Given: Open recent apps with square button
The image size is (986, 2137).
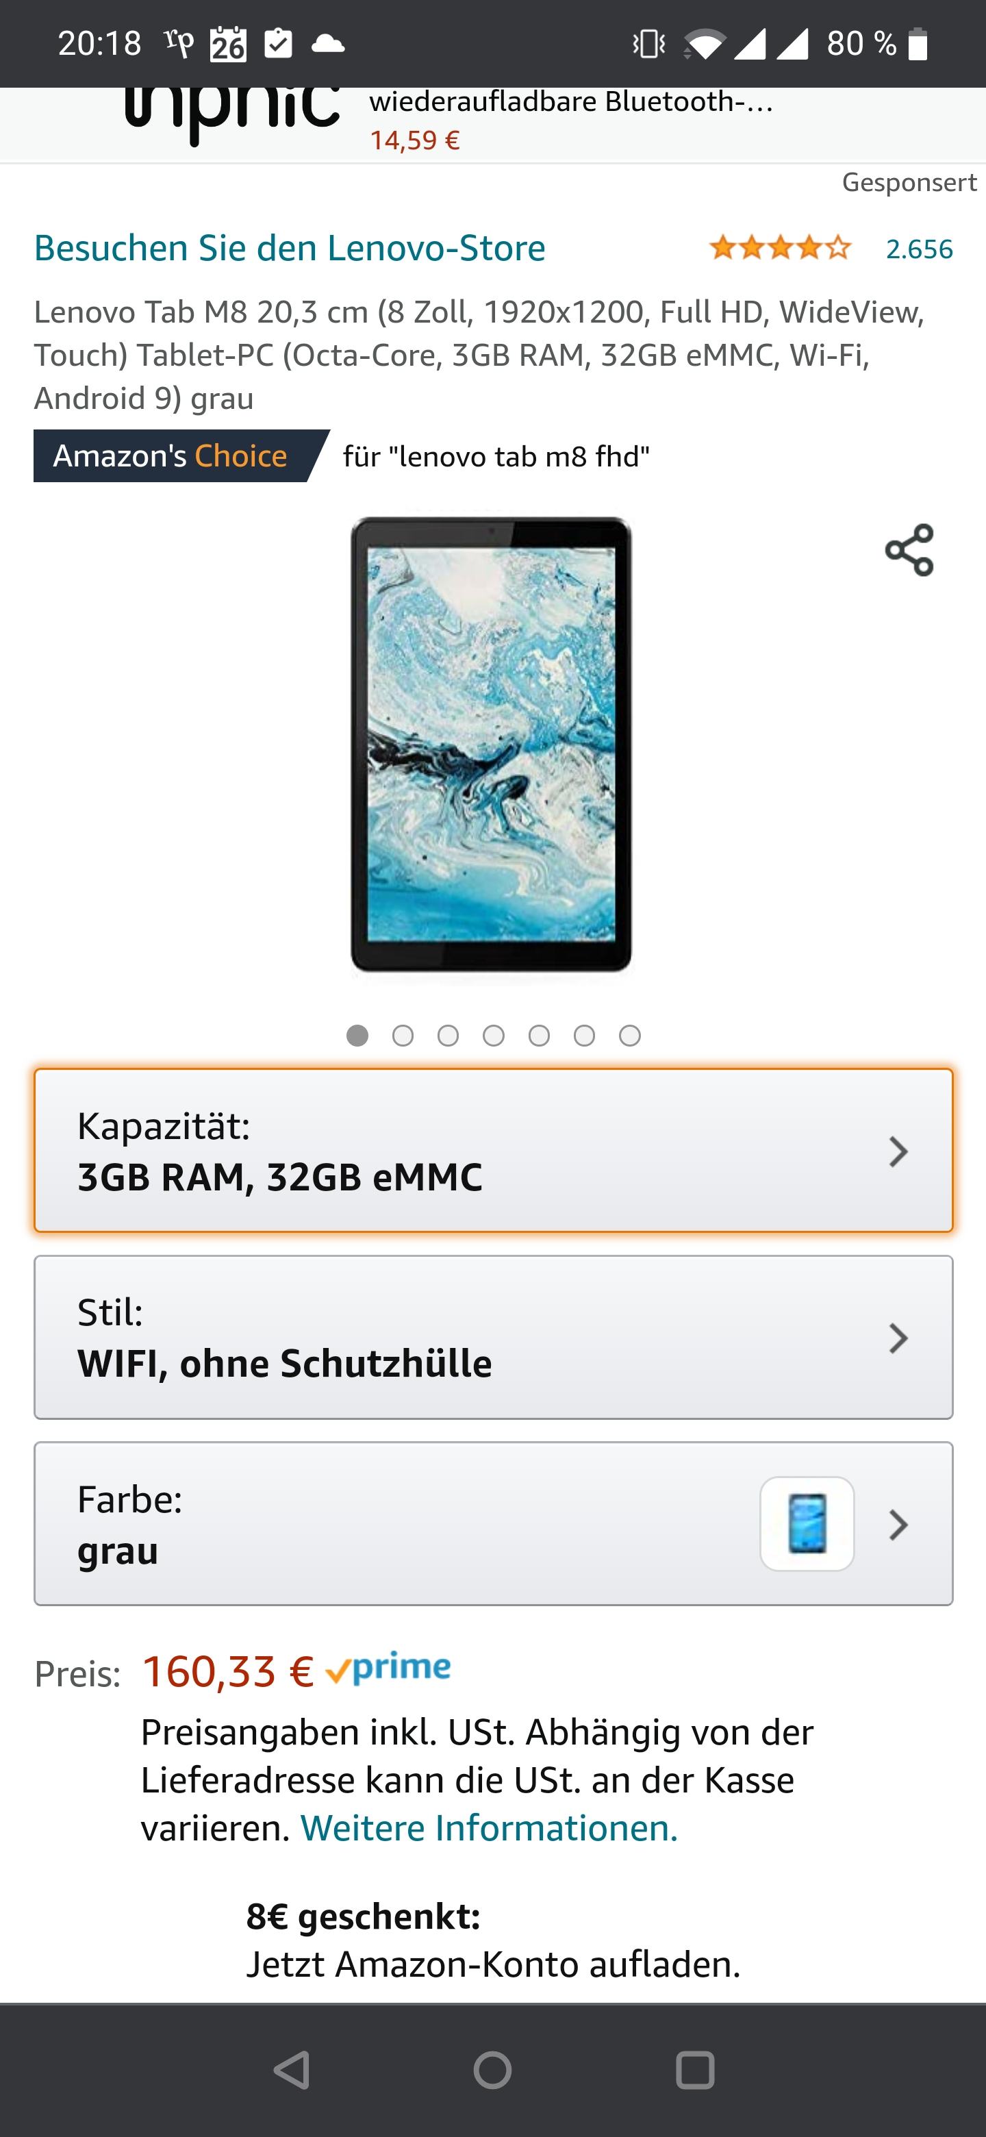Looking at the screenshot, I should click(695, 2070).
